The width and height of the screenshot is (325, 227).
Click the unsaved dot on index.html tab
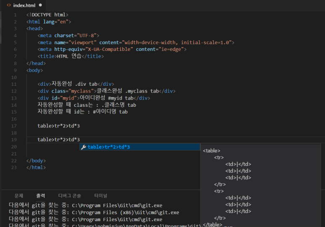coord(40,5)
